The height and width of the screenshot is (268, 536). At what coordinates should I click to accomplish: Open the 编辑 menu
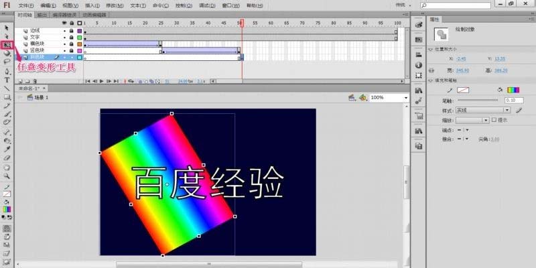[x=48, y=5]
